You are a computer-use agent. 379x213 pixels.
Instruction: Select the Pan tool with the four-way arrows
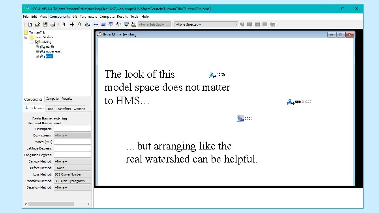coord(72,24)
